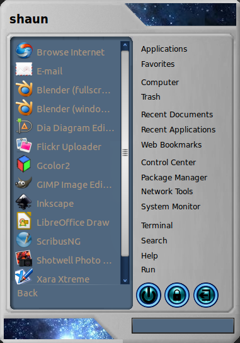Screen dimensions: 240x343
Task: Launch Blender fullscreen via its icon
Action: 24,89
